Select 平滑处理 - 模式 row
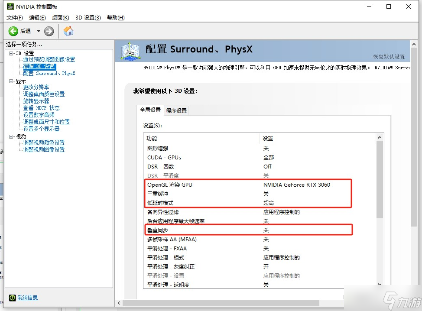422x311 pixels. coord(260,258)
